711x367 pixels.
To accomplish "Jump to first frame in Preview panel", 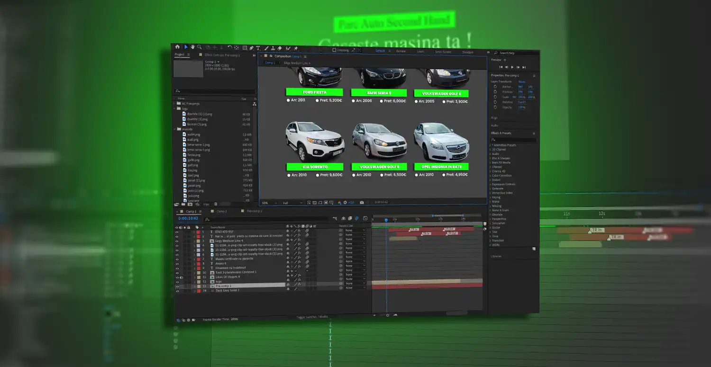I will 501,67.
